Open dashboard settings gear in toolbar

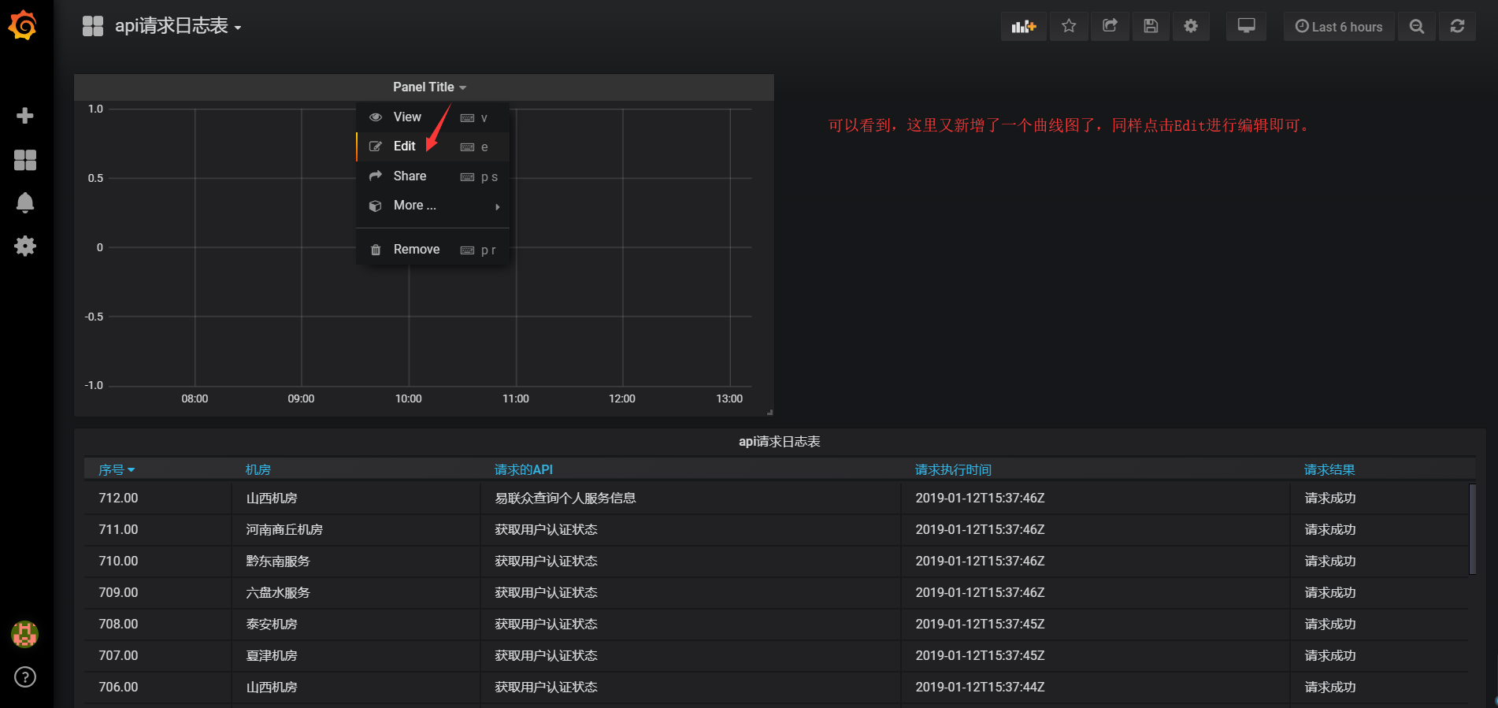click(x=1191, y=26)
